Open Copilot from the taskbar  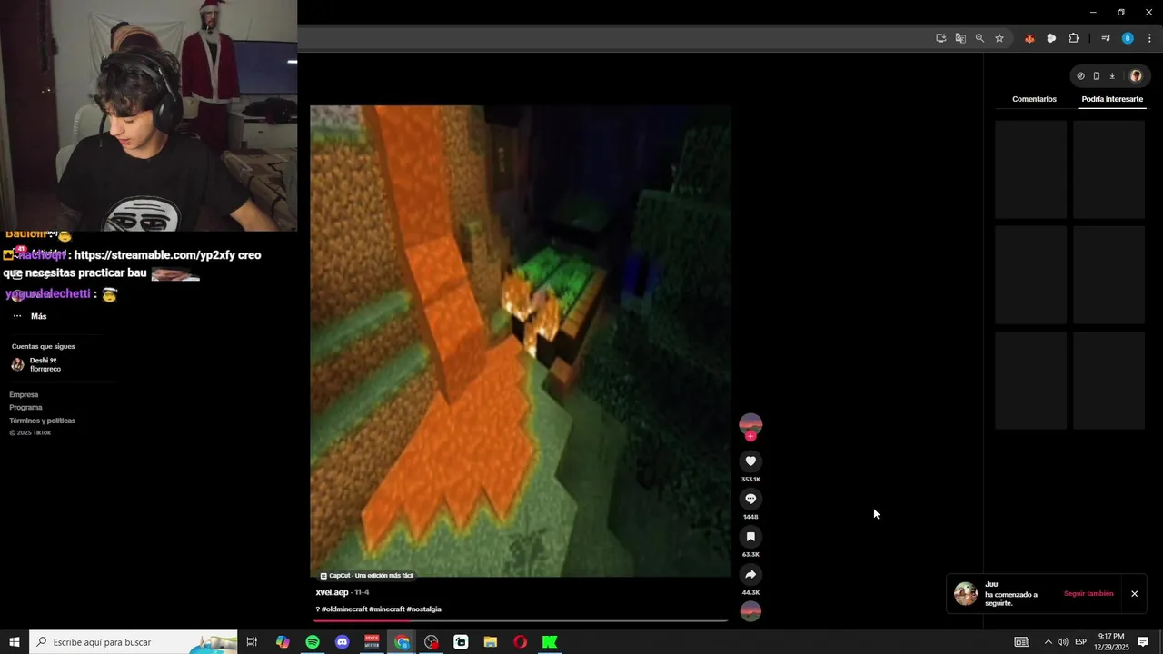283,642
